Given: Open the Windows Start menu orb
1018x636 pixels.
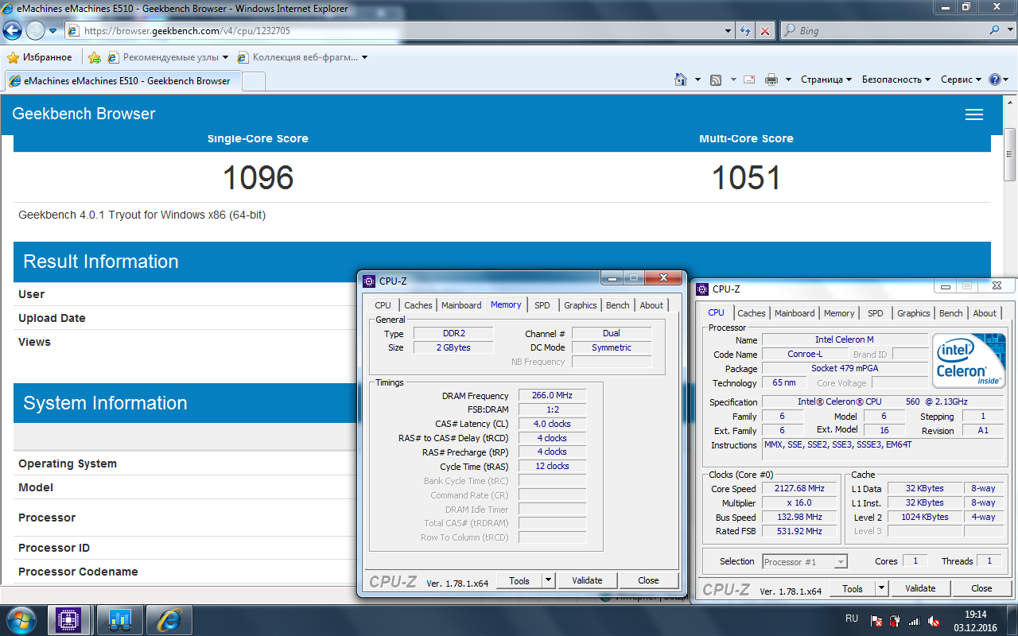Looking at the screenshot, I should [20, 619].
